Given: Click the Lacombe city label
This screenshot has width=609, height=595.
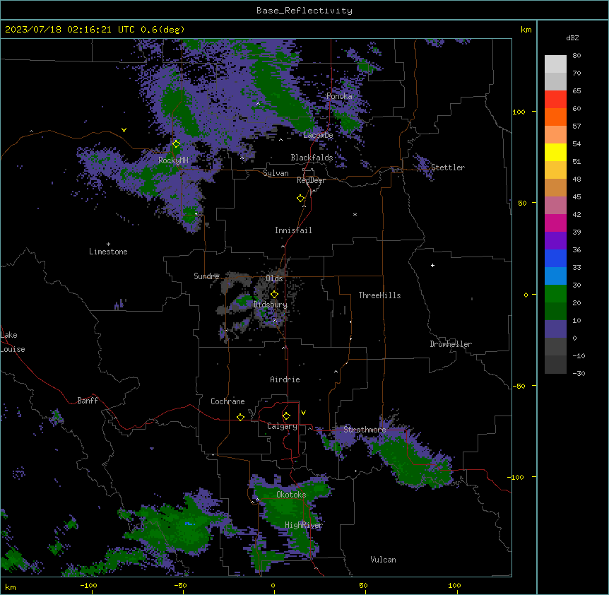Looking at the screenshot, I should [x=318, y=135].
